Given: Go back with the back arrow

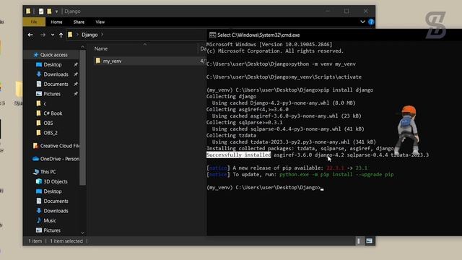Looking at the screenshot, I should coord(30,35).
